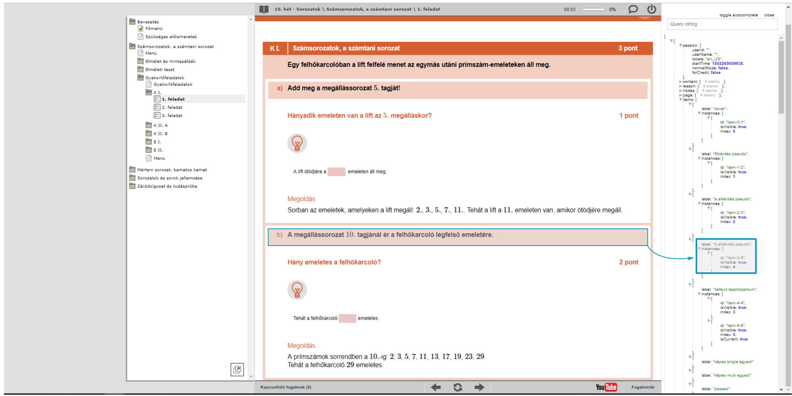Click the Query string input field
This screenshot has width=792, height=396.
pos(722,24)
